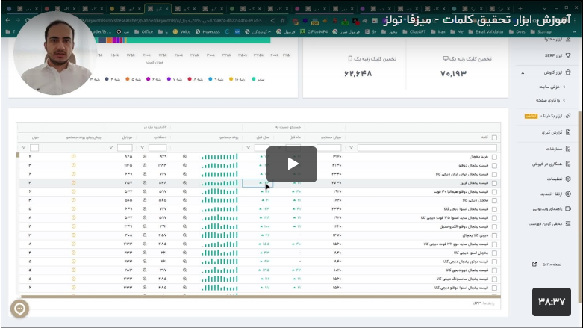
Task: Open ارتقا - تمدید coin icon item
Action: (x=568, y=194)
